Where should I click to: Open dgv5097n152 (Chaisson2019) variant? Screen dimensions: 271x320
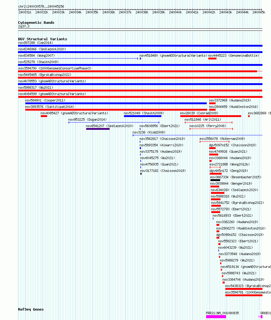(233, 145)
